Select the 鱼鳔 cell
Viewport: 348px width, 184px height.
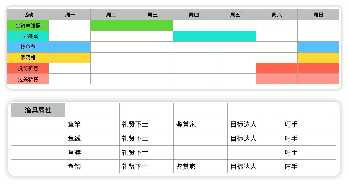[74, 152]
